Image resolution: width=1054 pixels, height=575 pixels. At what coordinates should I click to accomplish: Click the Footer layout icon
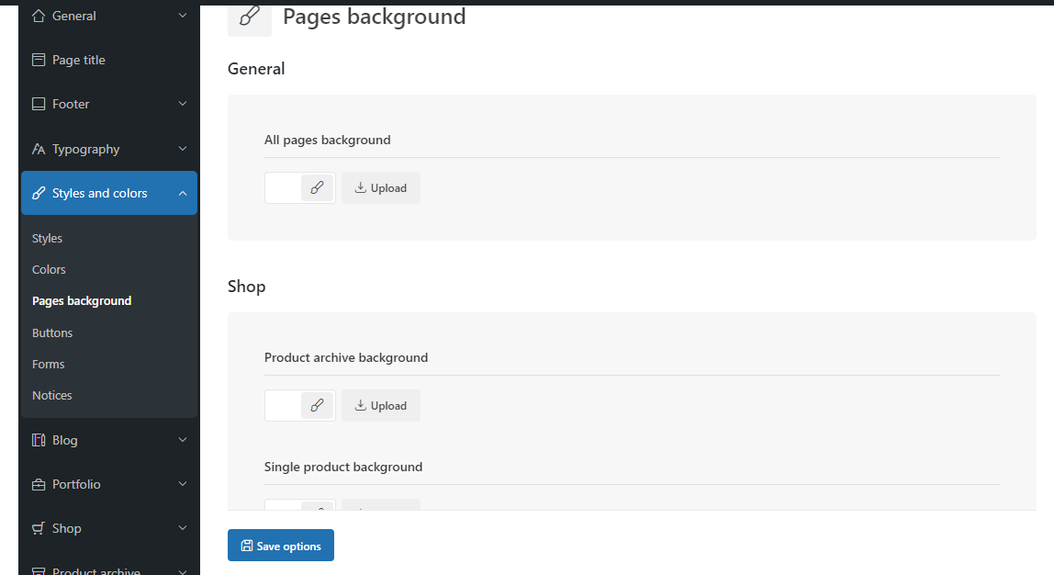tap(39, 104)
